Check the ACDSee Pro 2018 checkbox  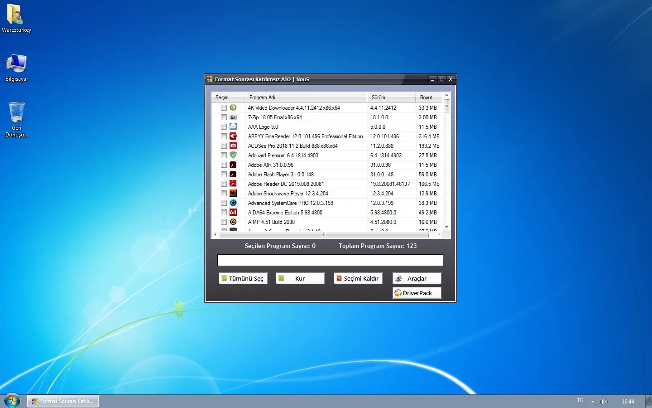(x=224, y=146)
